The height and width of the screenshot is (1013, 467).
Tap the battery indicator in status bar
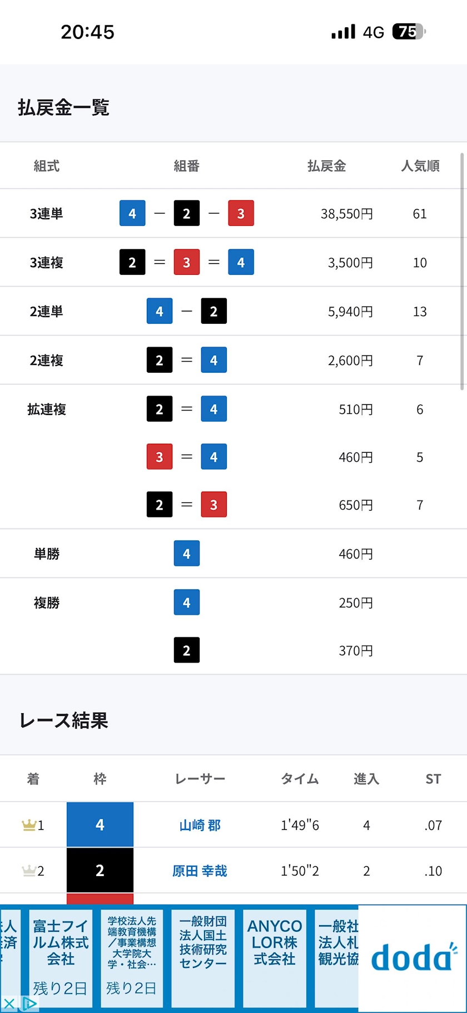click(409, 32)
